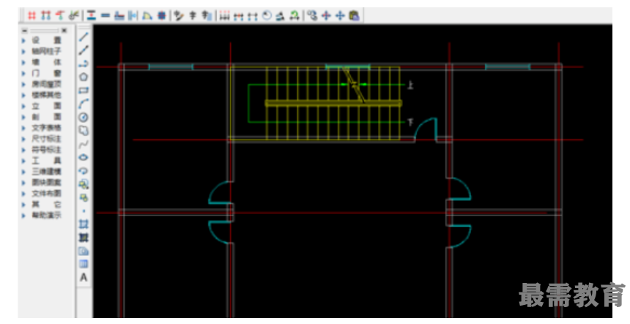630x324 pixels.
Task: Click the Make Block icon
Action: [x=84, y=197]
